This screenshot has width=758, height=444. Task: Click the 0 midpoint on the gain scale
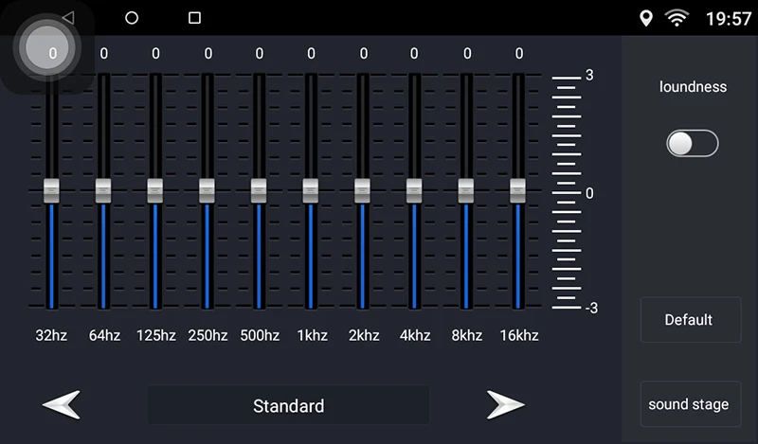(x=589, y=193)
